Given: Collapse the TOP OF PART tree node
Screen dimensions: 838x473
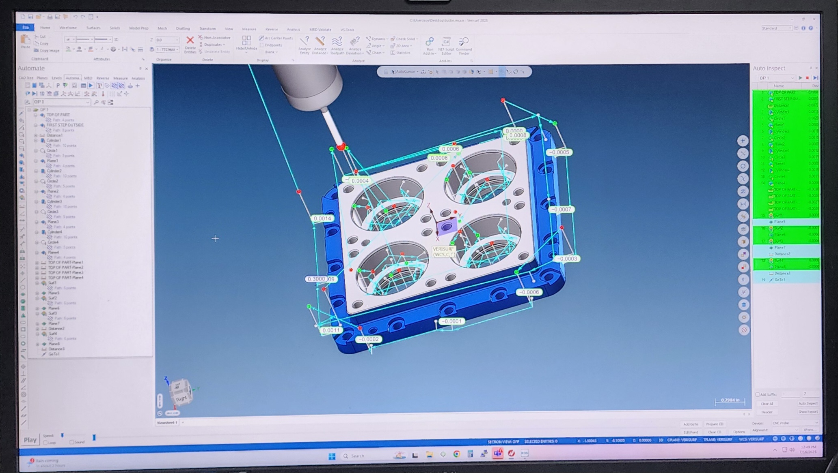Looking at the screenshot, I should pos(36,115).
